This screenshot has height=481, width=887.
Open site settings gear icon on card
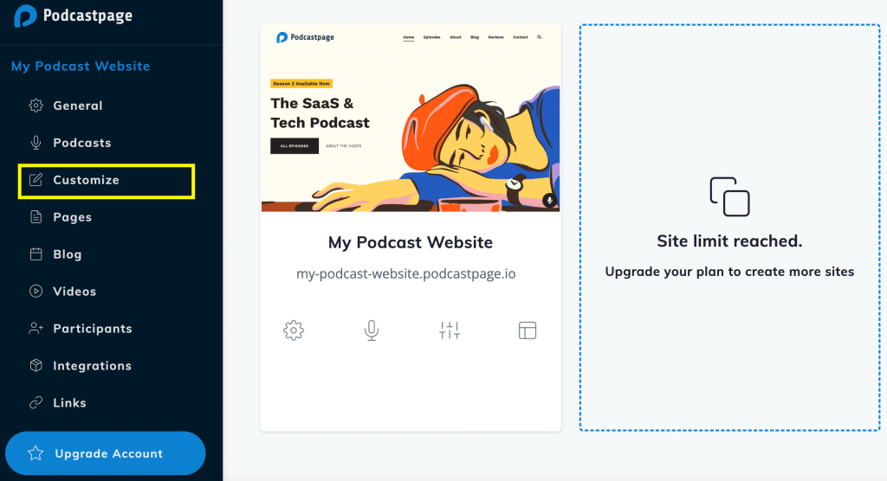pyautogui.click(x=294, y=330)
